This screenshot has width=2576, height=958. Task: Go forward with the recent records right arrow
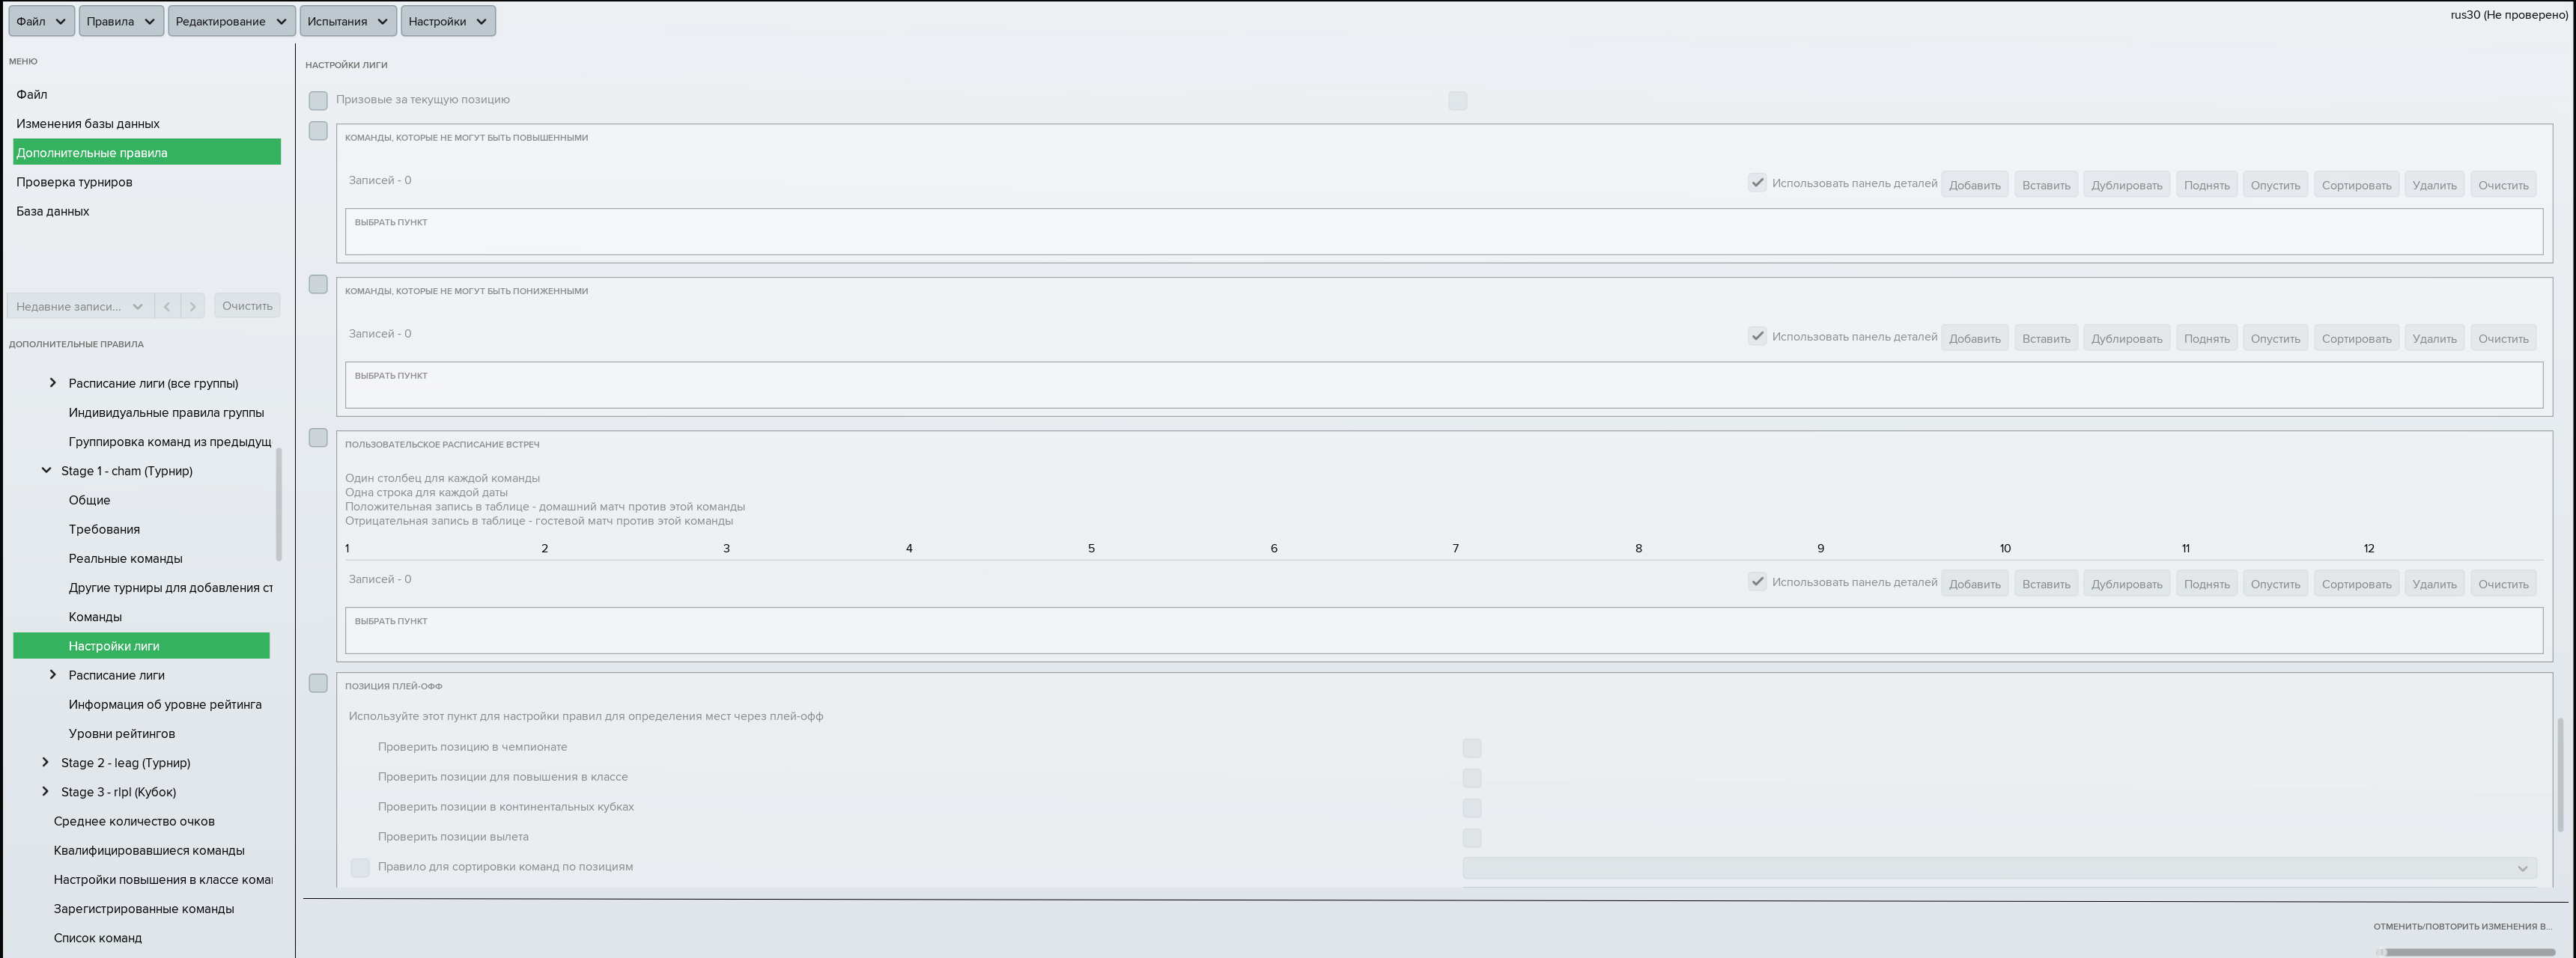click(193, 305)
